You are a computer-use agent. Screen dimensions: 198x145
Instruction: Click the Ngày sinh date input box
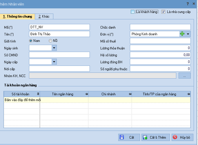pos(40,48)
